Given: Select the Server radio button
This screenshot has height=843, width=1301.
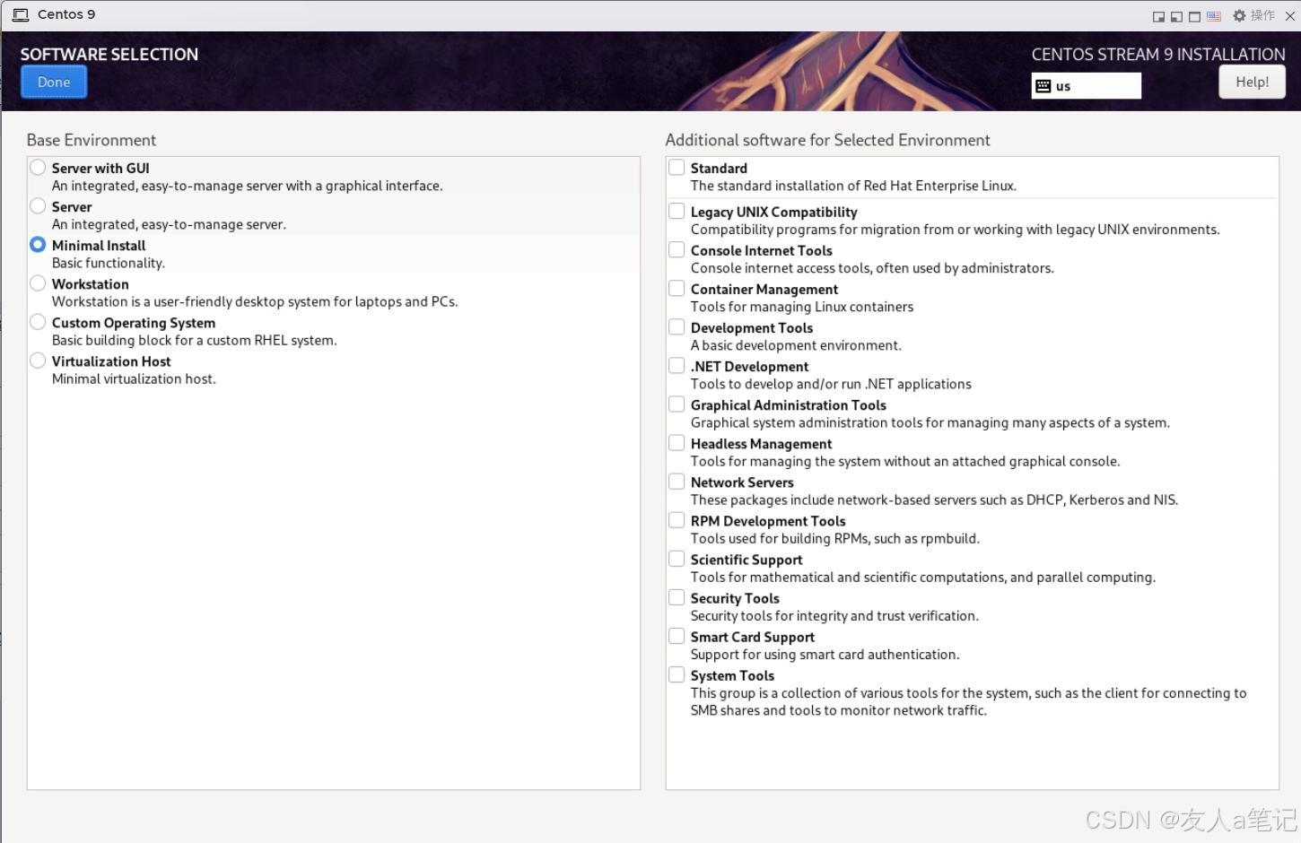Looking at the screenshot, I should point(38,206).
